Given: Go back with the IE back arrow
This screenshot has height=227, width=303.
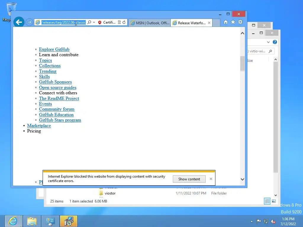Looking at the screenshot, I should point(19,22).
